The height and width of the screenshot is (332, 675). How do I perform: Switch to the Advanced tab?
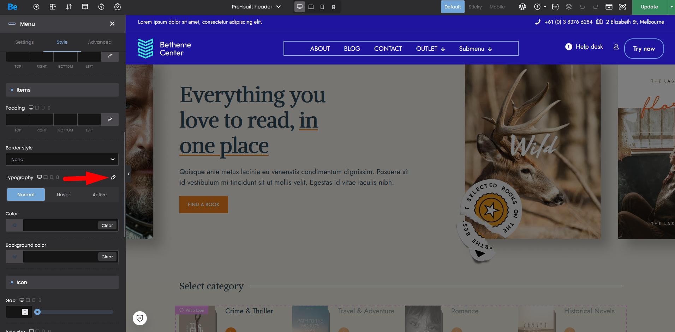pyautogui.click(x=100, y=42)
